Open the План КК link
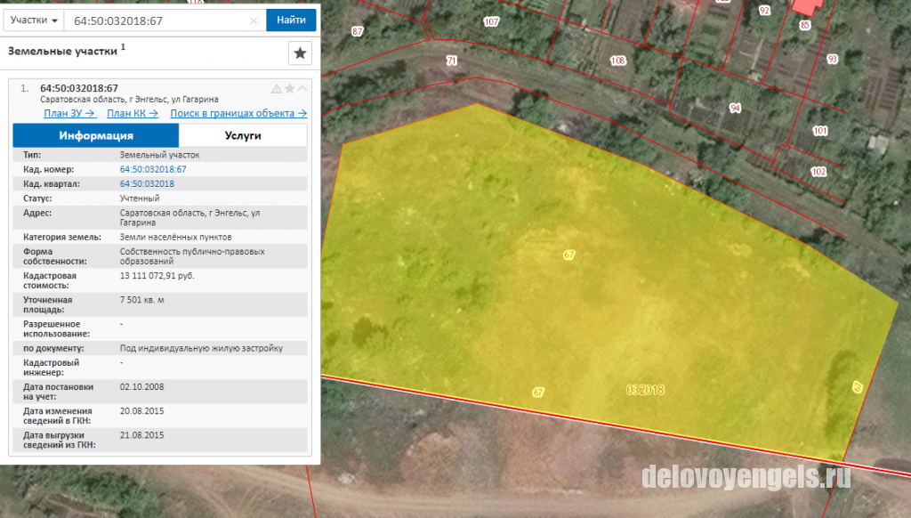Image resolution: width=911 pixels, height=518 pixels. [x=133, y=113]
